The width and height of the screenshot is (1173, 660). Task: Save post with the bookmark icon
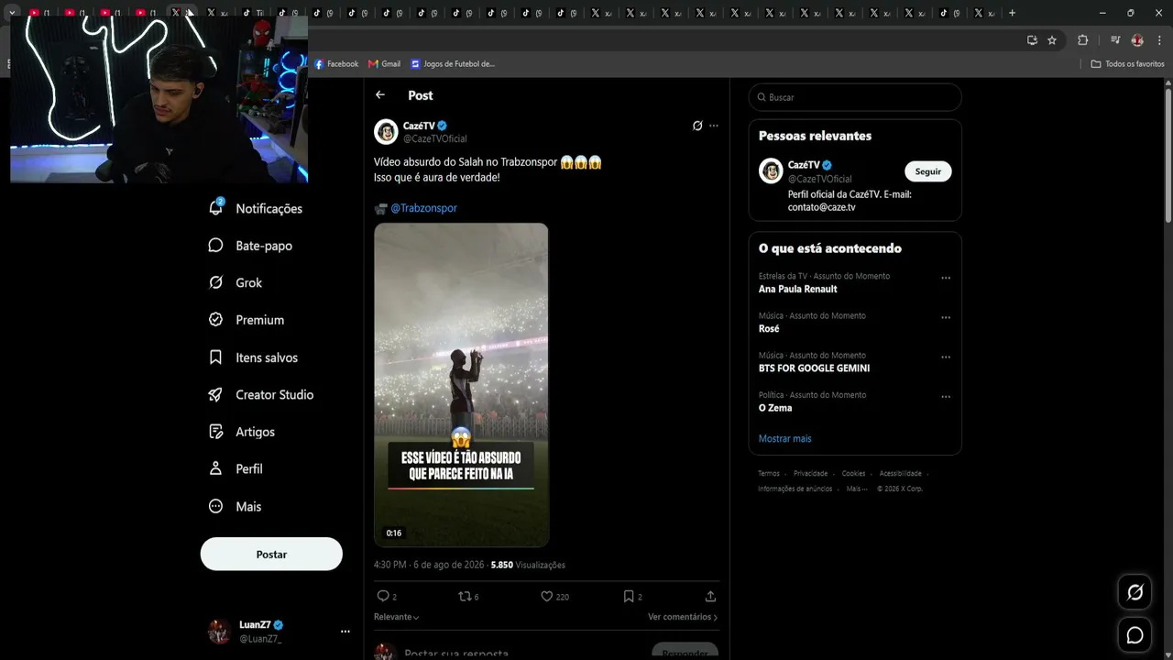pos(629,596)
